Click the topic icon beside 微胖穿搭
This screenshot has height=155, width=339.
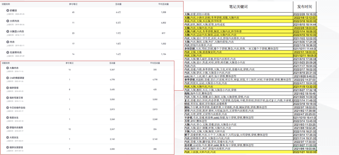(8, 88)
